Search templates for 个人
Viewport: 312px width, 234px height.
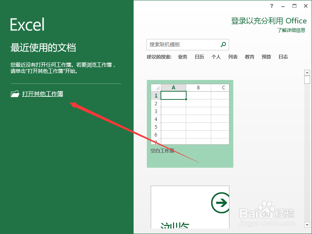pyautogui.click(x=216, y=57)
